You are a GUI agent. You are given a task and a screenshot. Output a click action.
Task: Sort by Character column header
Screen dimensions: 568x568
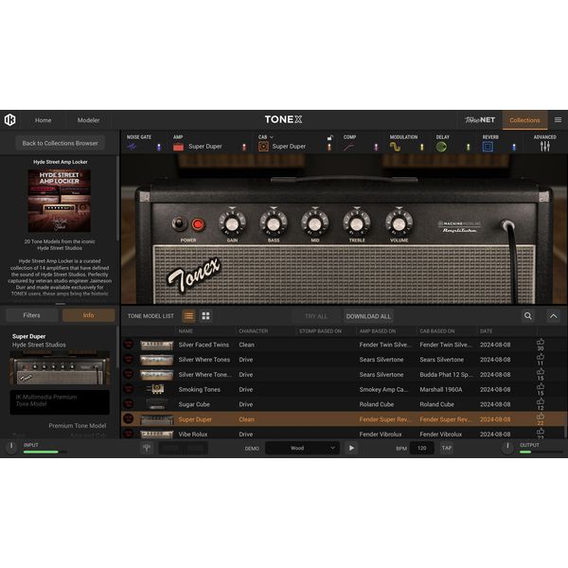[254, 331]
